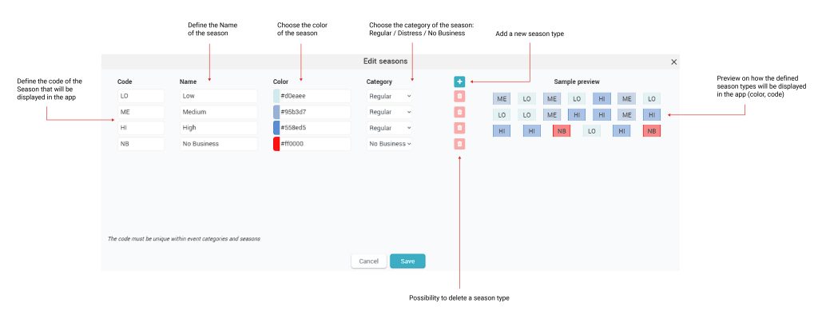Delete the Medium season row
Image resolution: width=818 pixels, height=319 pixels.
459,112
